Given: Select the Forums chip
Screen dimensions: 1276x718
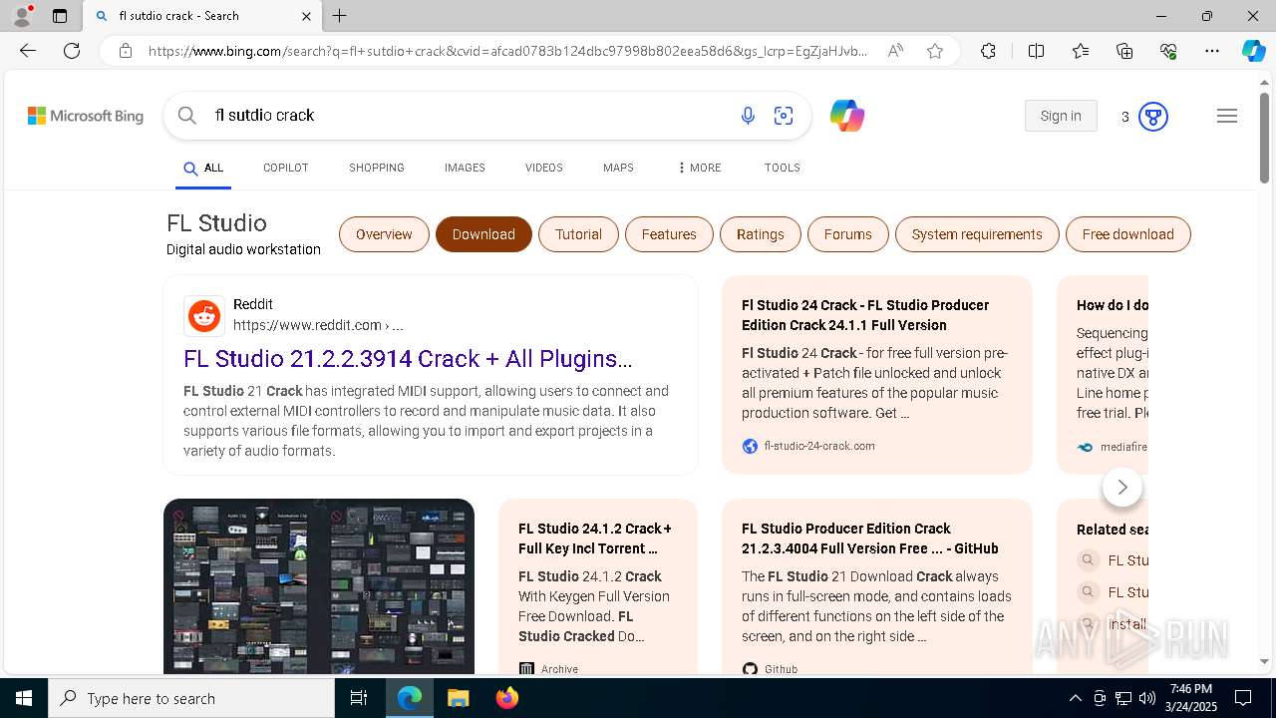Looking at the screenshot, I should pyautogui.click(x=848, y=234).
